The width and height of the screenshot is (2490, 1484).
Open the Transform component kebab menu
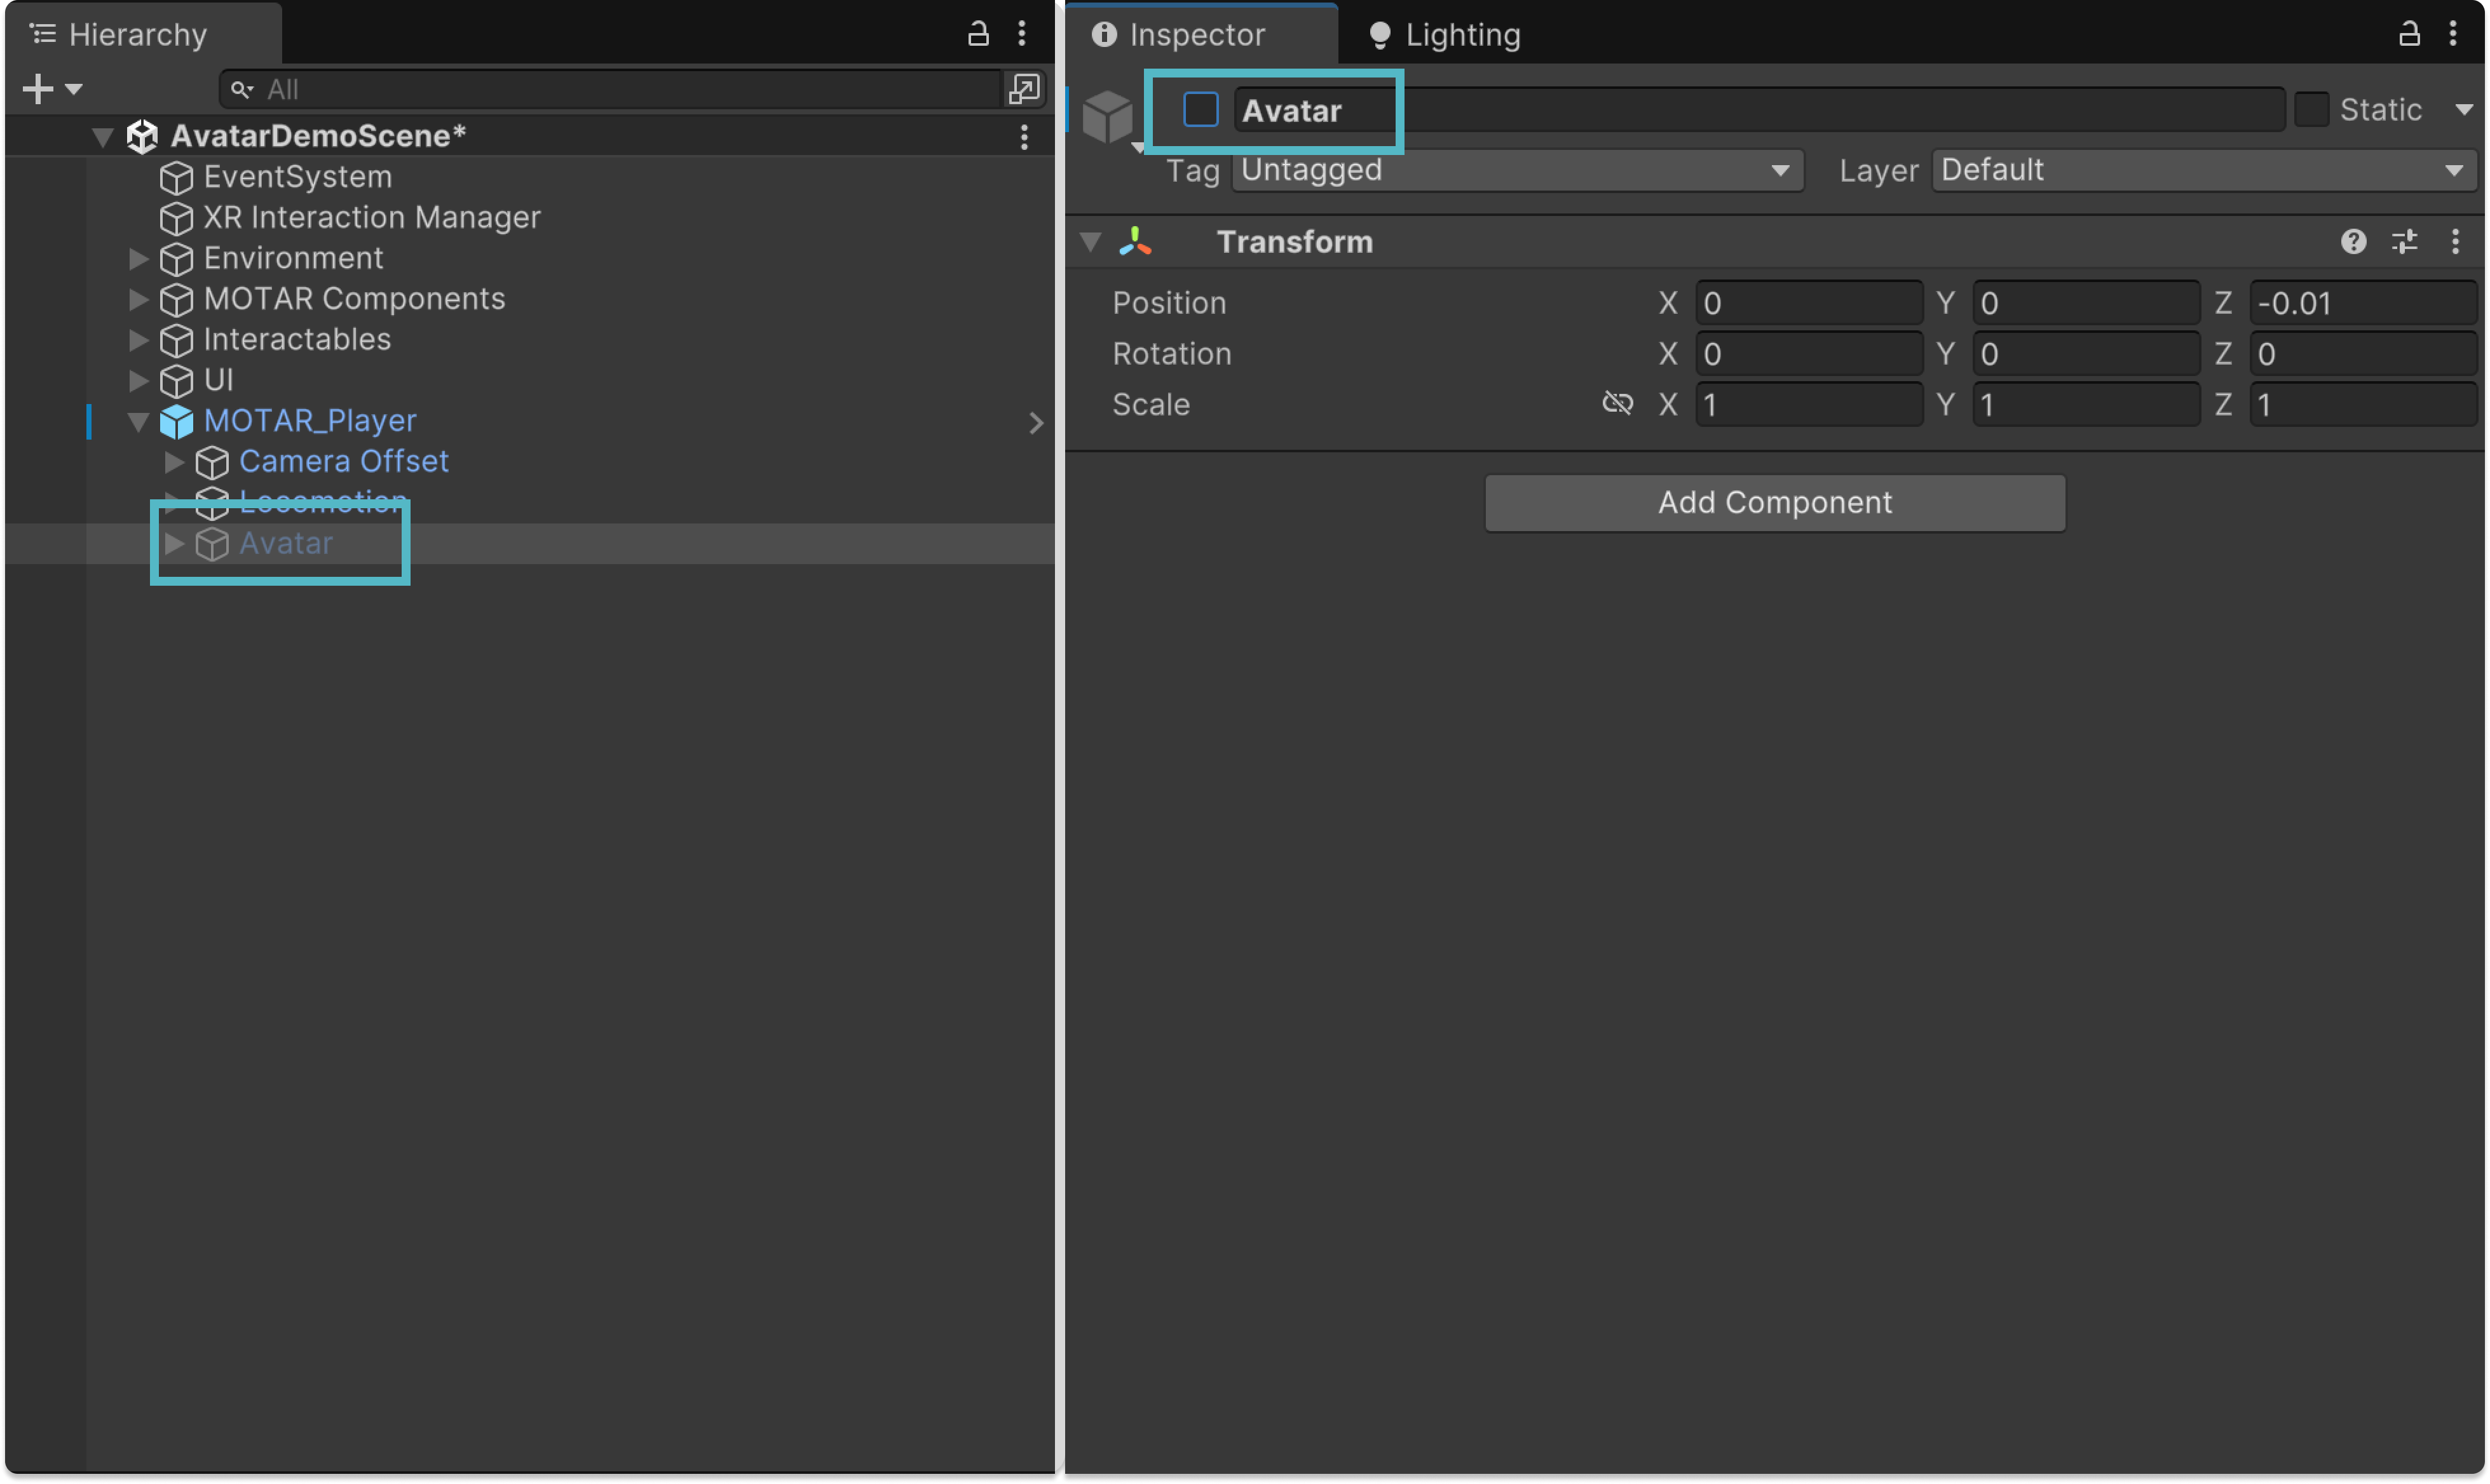click(2455, 242)
